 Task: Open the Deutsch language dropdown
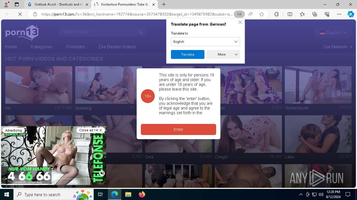pos(333,32)
